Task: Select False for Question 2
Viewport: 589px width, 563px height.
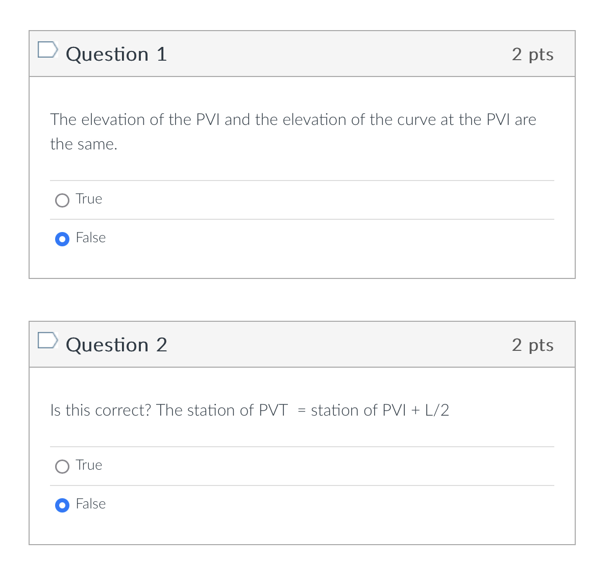Action: 62,505
